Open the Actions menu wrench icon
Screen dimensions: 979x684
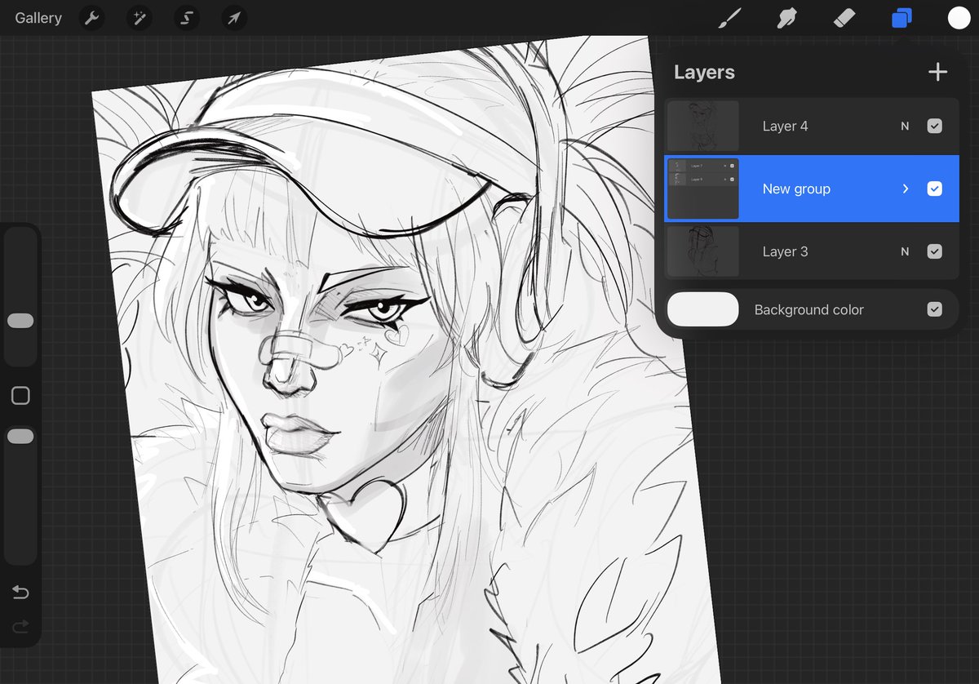click(x=91, y=17)
